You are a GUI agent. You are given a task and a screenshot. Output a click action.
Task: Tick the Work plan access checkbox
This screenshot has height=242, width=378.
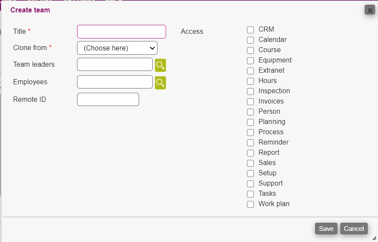tap(250, 204)
